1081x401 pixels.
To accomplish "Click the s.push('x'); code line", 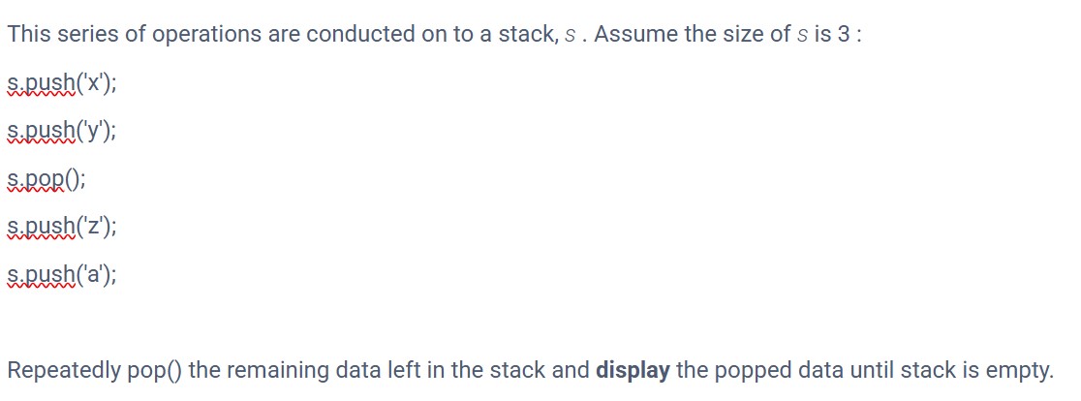I will coord(62,83).
